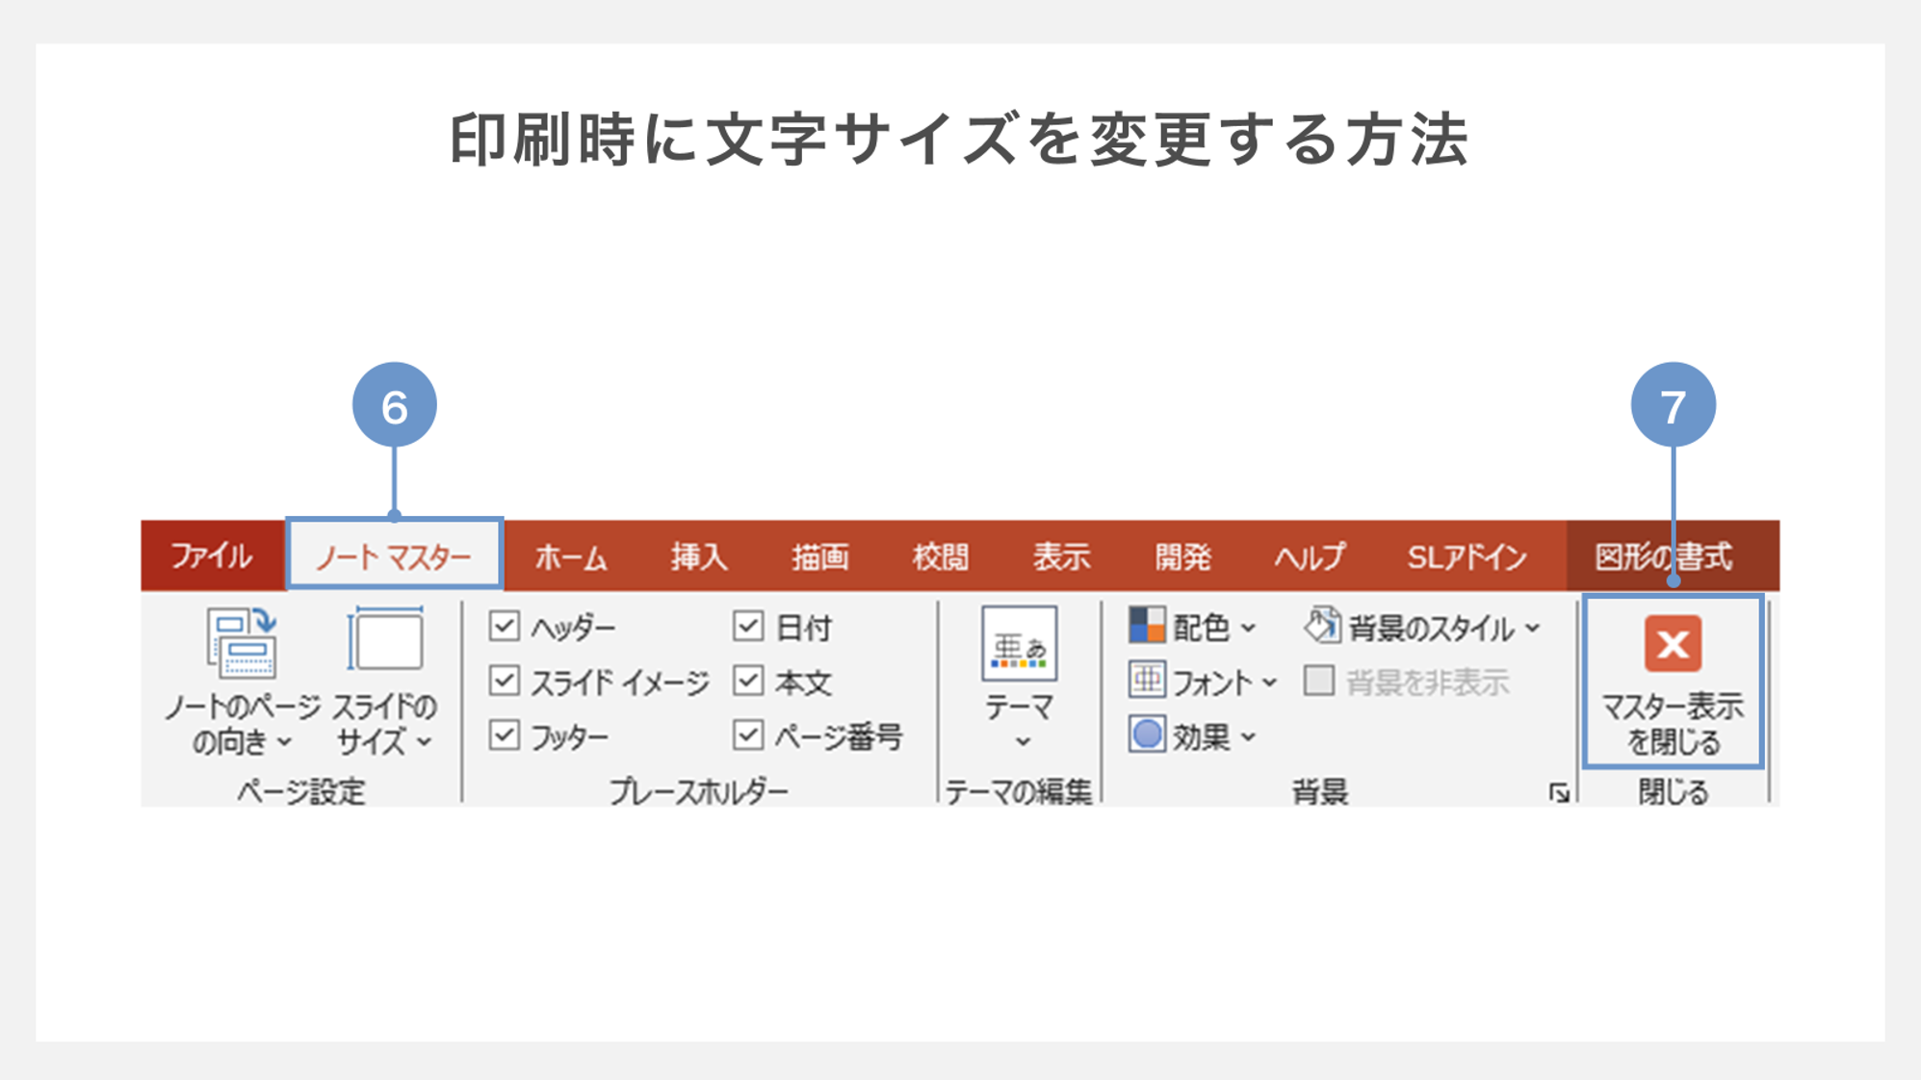
Task: Open the Background group dialog launcher
Action: (1559, 793)
